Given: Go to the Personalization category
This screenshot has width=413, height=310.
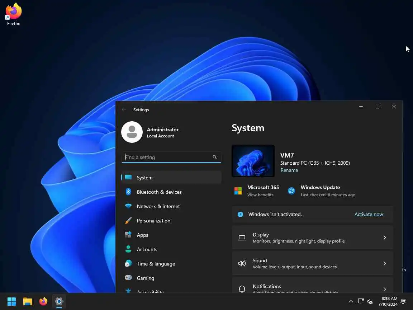Looking at the screenshot, I should 171,221.
